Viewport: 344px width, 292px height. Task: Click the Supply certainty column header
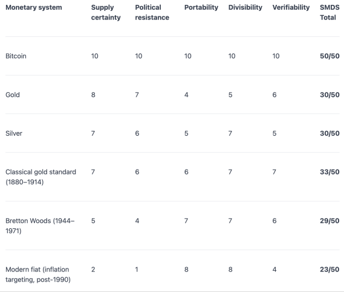point(106,12)
